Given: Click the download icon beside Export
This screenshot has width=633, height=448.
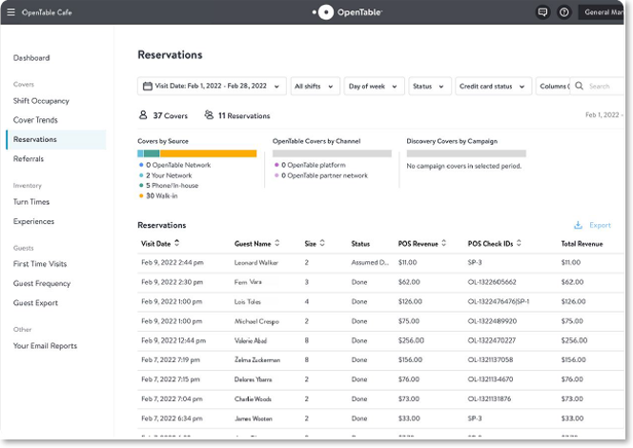Looking at the screenshot, I should click(x=578, y=226).
